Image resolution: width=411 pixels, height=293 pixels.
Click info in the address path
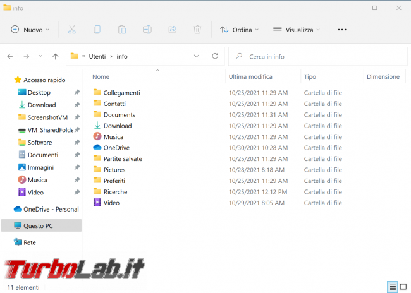(x=122, y=56)
